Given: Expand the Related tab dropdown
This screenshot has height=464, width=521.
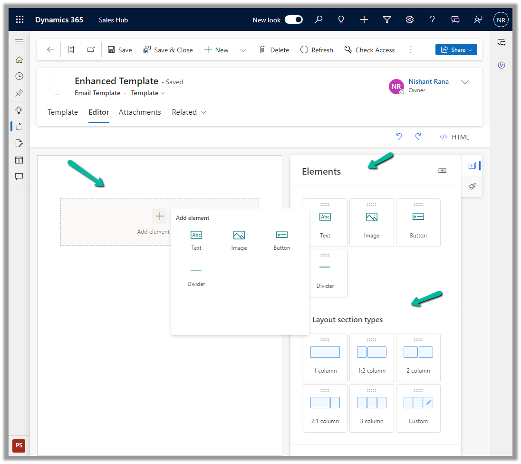Looking at the screenshot, I should coord(189,112).
